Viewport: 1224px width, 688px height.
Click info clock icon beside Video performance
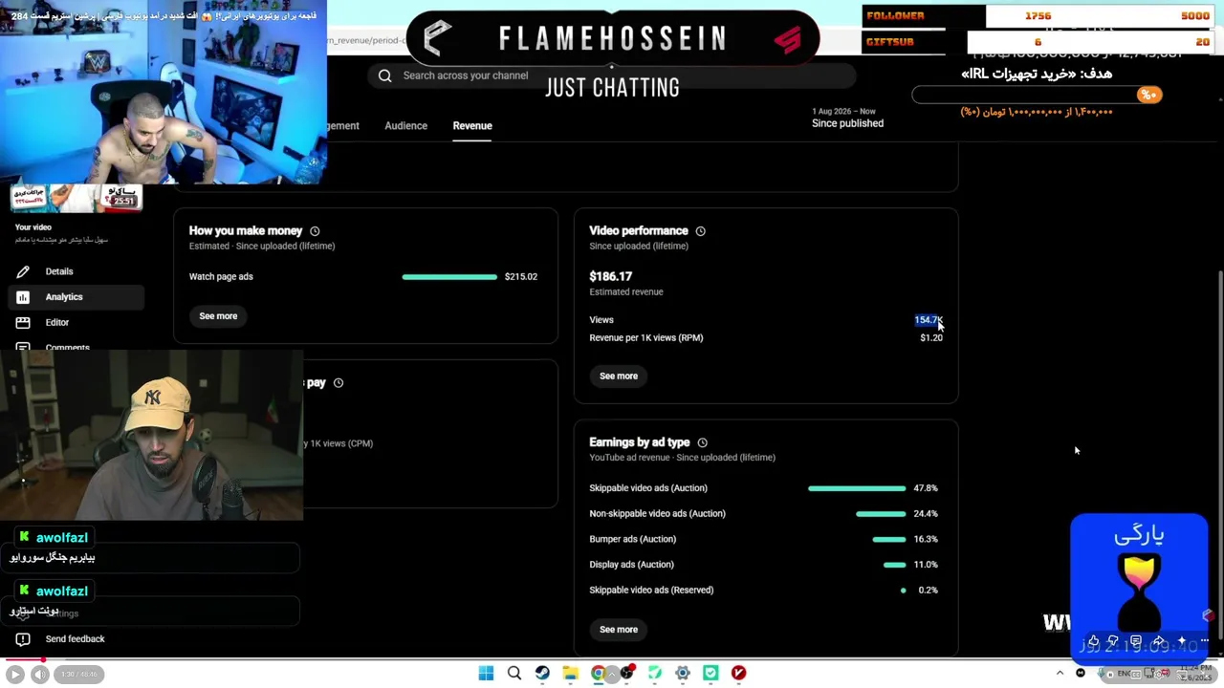[x=700, y=231]
